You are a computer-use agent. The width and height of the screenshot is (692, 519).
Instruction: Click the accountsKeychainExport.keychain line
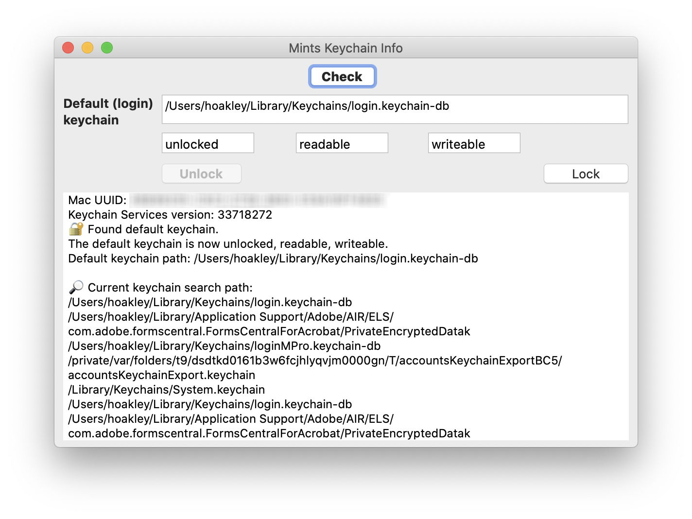click(162, 375)
